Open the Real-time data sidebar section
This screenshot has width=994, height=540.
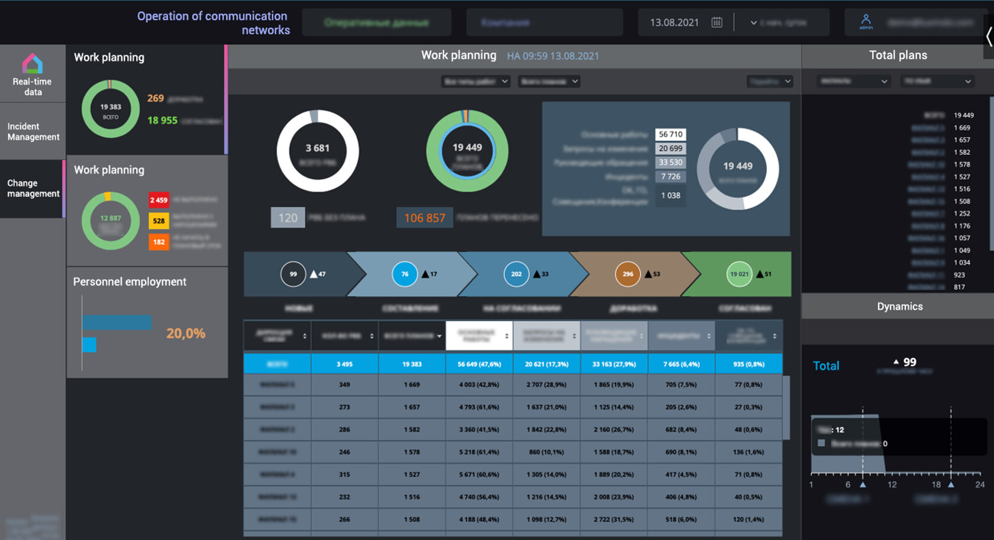(x=33, y=74)
